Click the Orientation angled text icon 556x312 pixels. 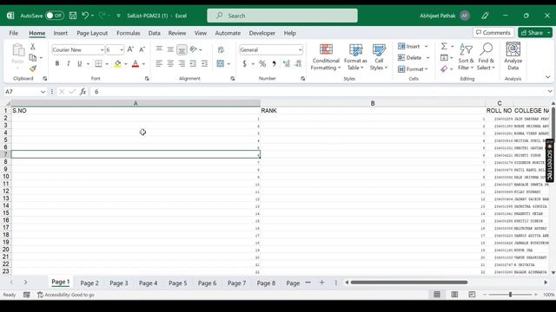(194, 49)
